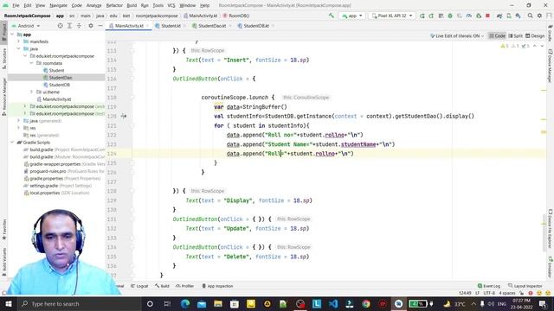The width and height of the screenshot is (554, 311).
Task: Select settings.gradle in project tree
Action: pos(43,186)
